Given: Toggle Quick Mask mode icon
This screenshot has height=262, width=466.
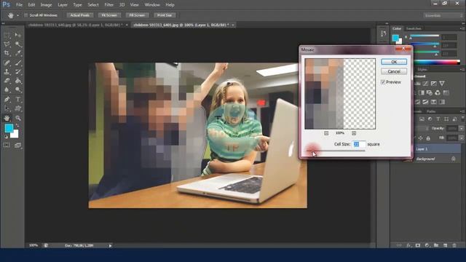Looking at the screenshot, I should click(x=7, y=146).
